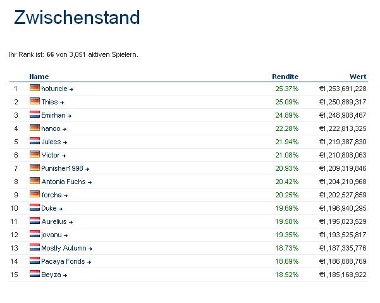Viewport: 380px width, 303px height.
Task: Click the flag icon beside Duke
Action: (34, 208)
